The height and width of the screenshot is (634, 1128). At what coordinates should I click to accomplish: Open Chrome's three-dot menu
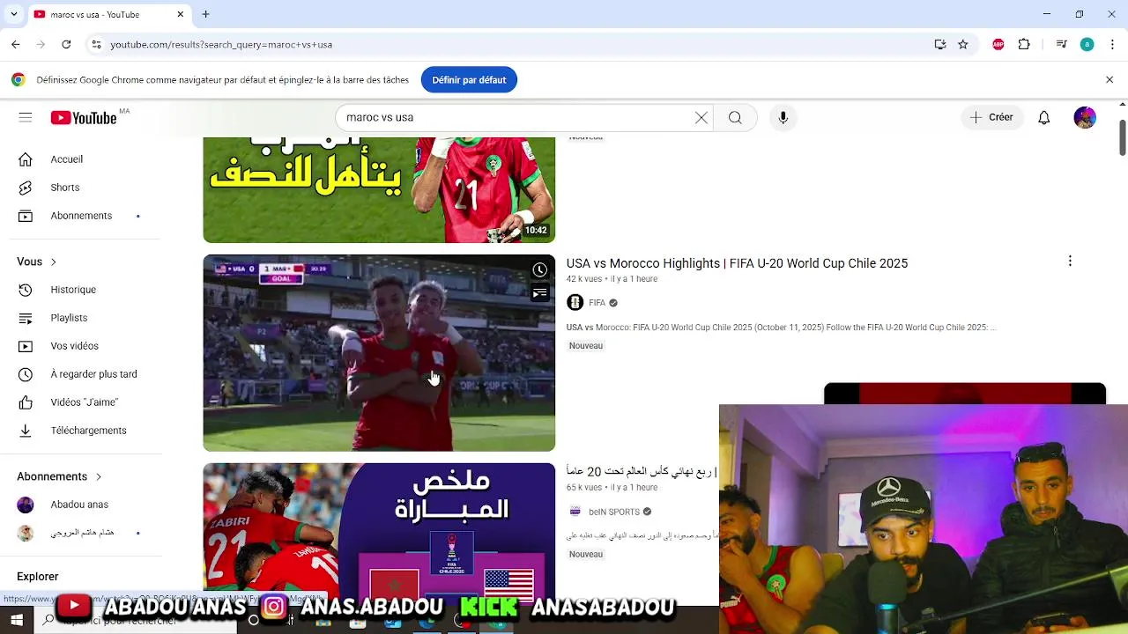1113,44
